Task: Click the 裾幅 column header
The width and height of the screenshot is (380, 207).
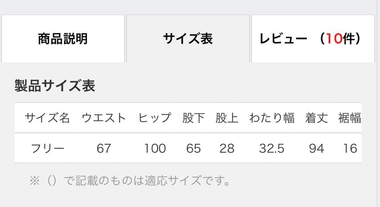Action: (350, 118)
